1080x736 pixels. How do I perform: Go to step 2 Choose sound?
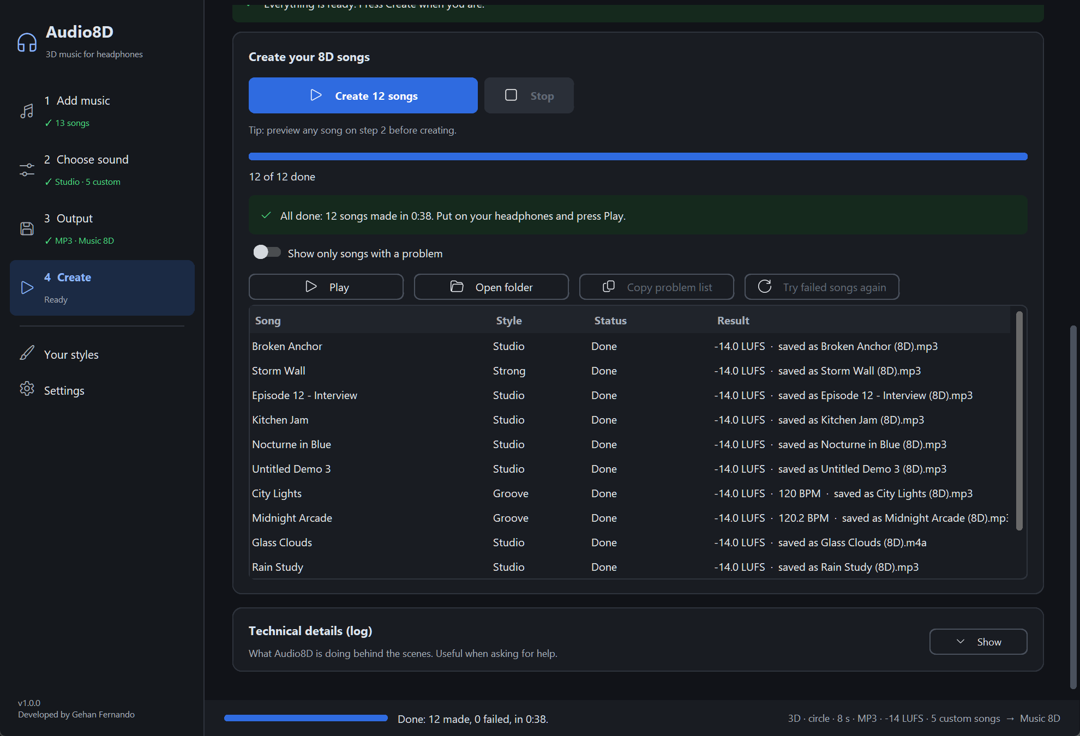click(x=102, y=170)
